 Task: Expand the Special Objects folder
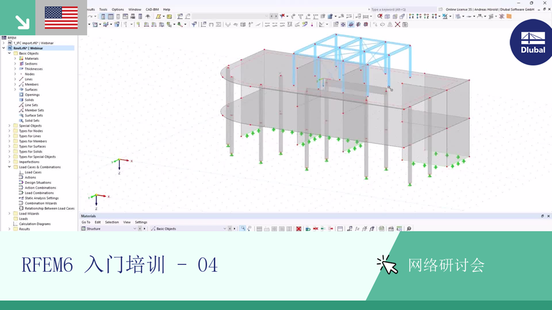coord(10,126)
